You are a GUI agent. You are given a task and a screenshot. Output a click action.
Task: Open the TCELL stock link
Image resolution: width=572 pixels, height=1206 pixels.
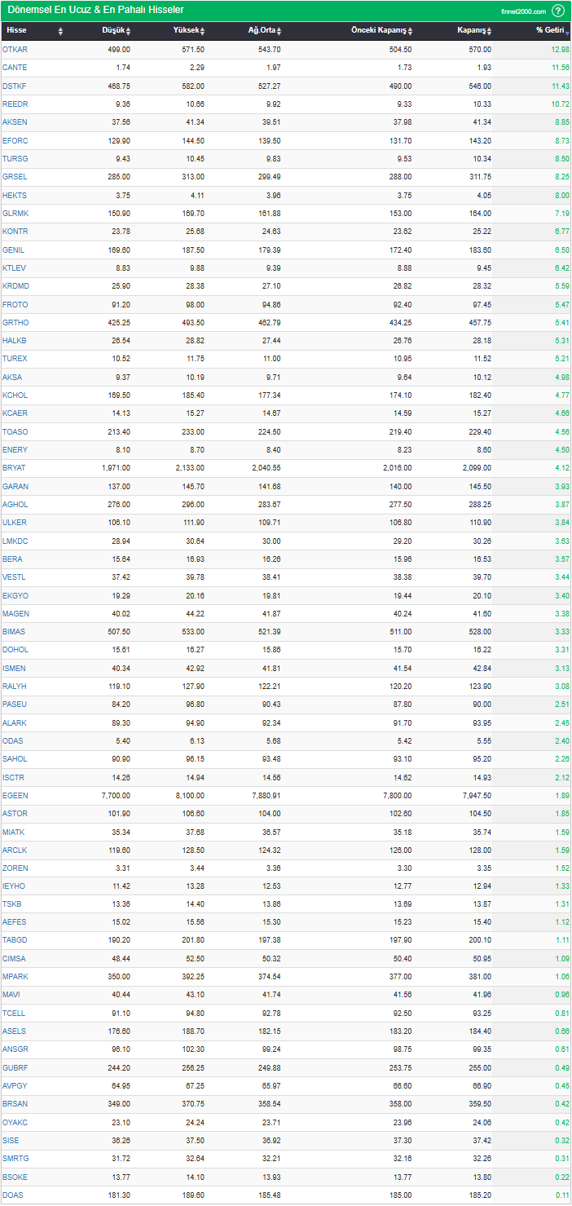(x=14, y=1014)
